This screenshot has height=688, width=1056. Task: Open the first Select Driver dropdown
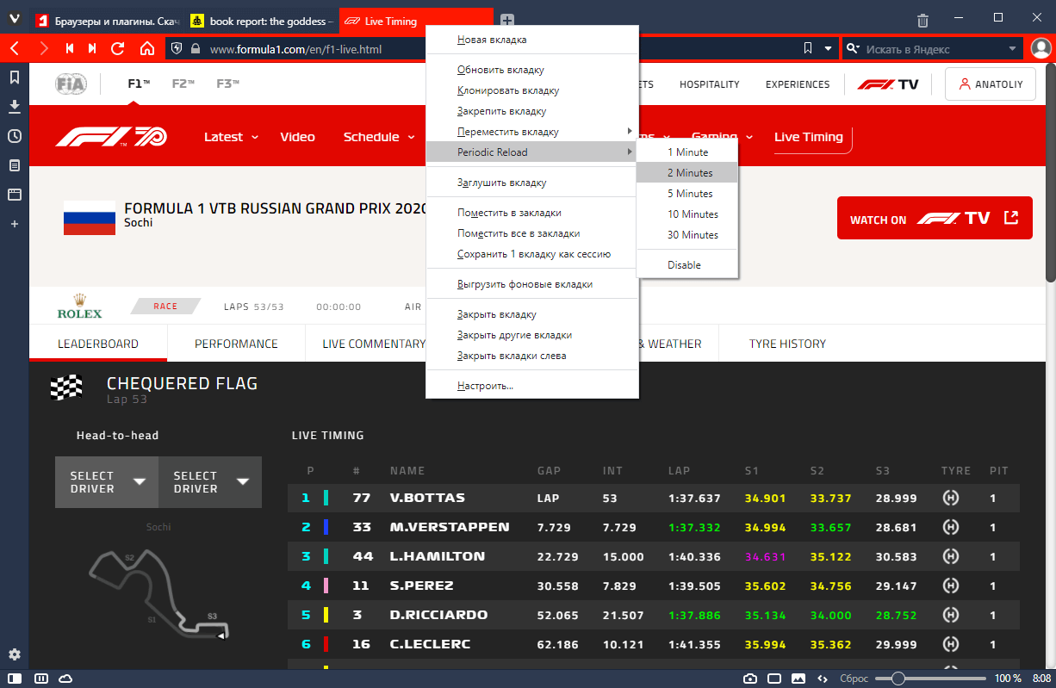click(x=107, y=481)
